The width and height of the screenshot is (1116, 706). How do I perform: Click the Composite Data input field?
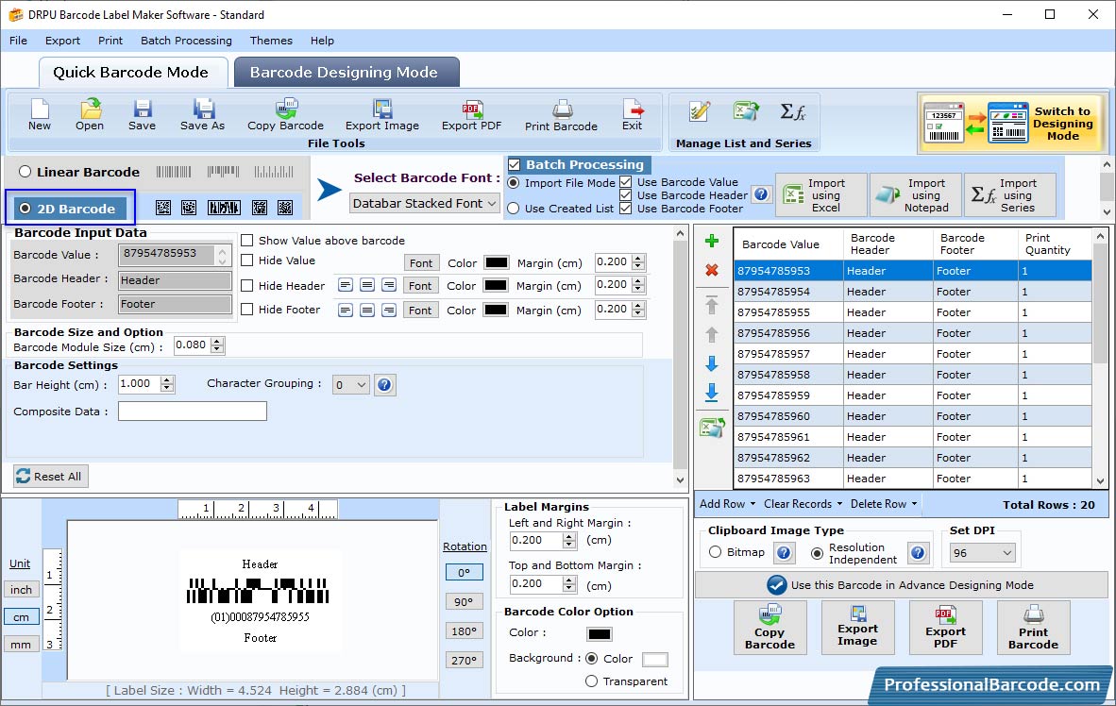click(193, 412)
